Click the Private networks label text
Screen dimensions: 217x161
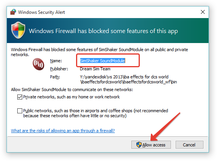[x=71, y=97]
